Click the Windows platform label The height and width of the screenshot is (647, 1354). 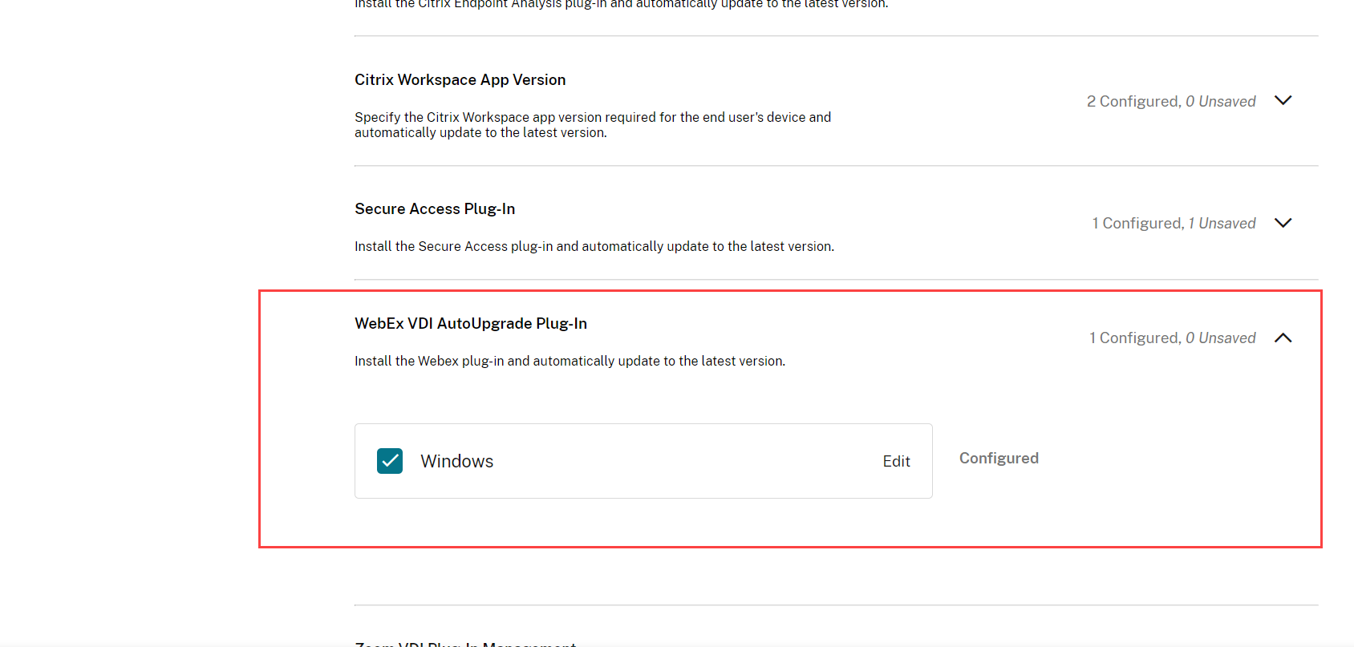456,462
